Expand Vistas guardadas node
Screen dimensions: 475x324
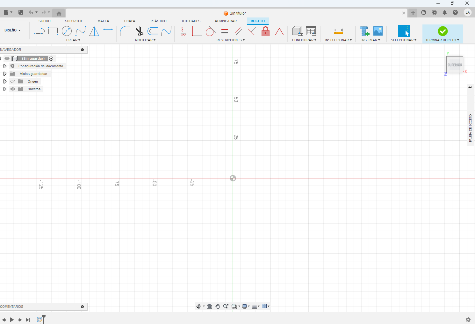5,74
